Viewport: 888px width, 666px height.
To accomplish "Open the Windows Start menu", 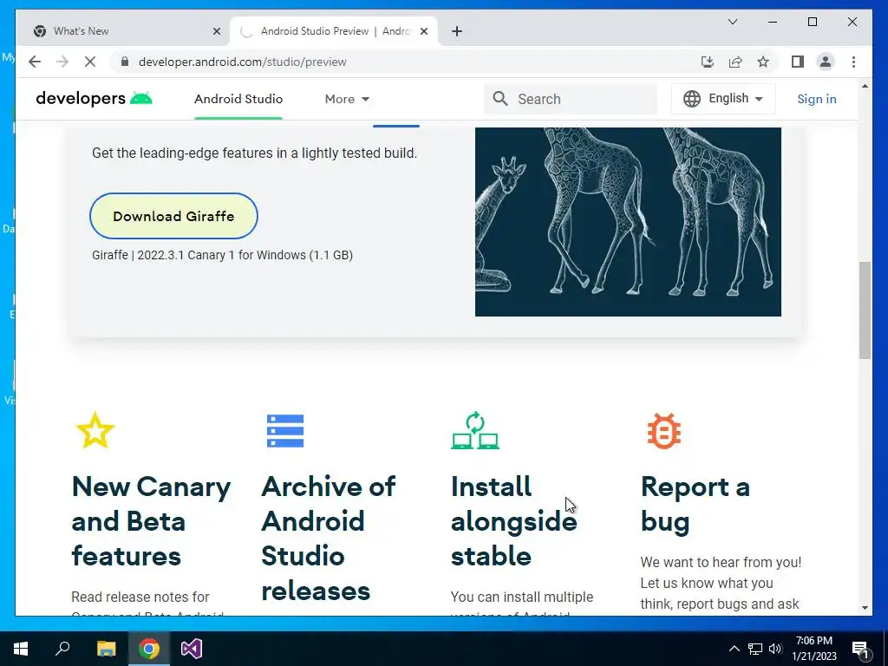I will tap(21, 649).
